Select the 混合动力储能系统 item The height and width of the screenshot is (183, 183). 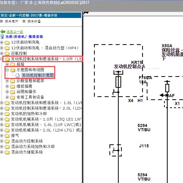(27, 152)
